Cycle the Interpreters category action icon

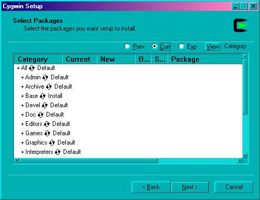click(x=58, y=152)
